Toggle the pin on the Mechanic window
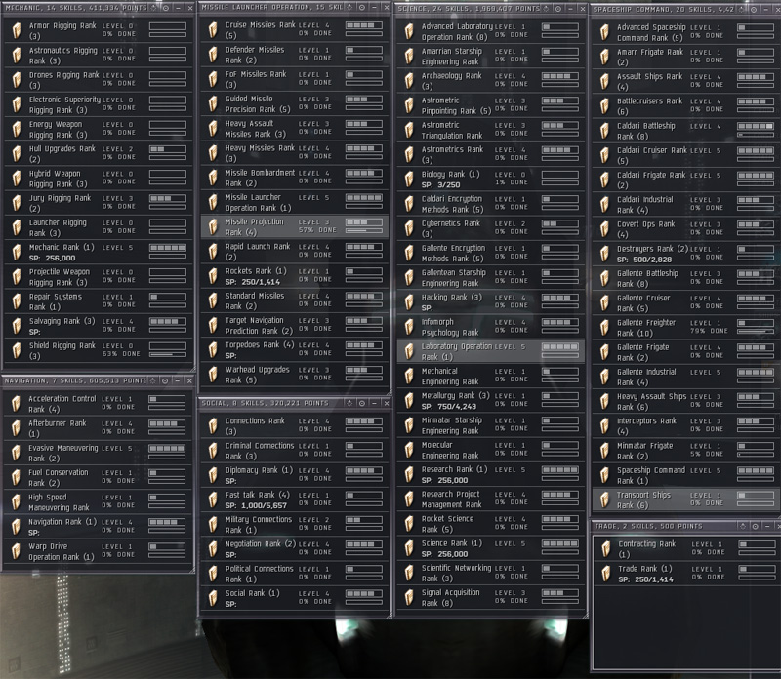781x679 pixels. pos(165,8)
